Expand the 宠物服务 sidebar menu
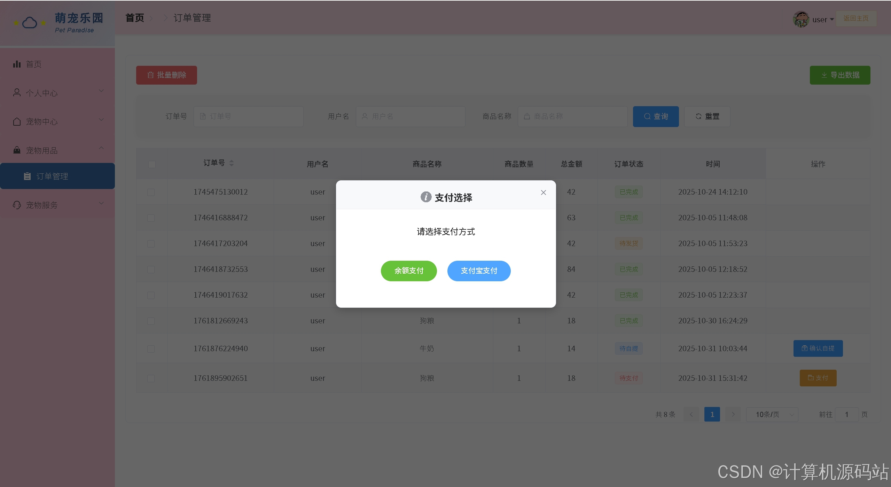Screen dimensions: 891x487 [x=57, y=205]
